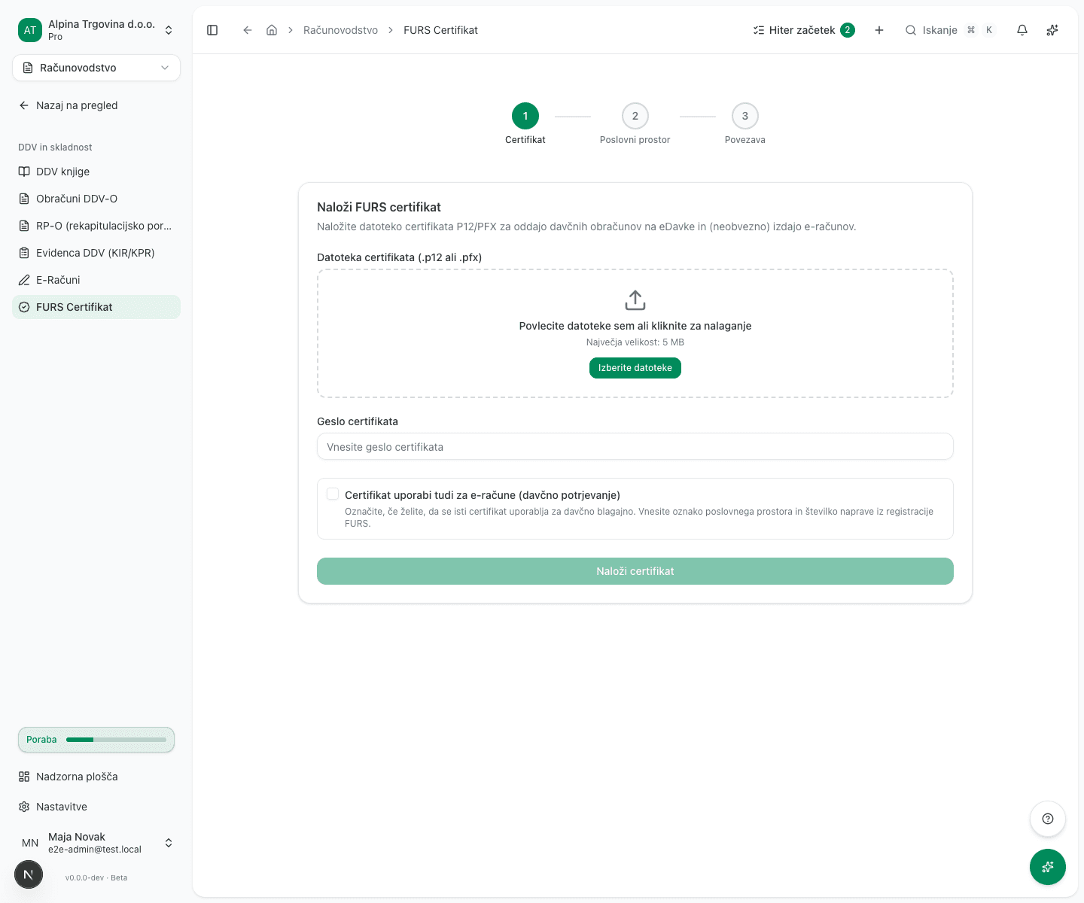The image size is (1084, 903).
Task: Go back using the arrow icon
Action: 247,30
